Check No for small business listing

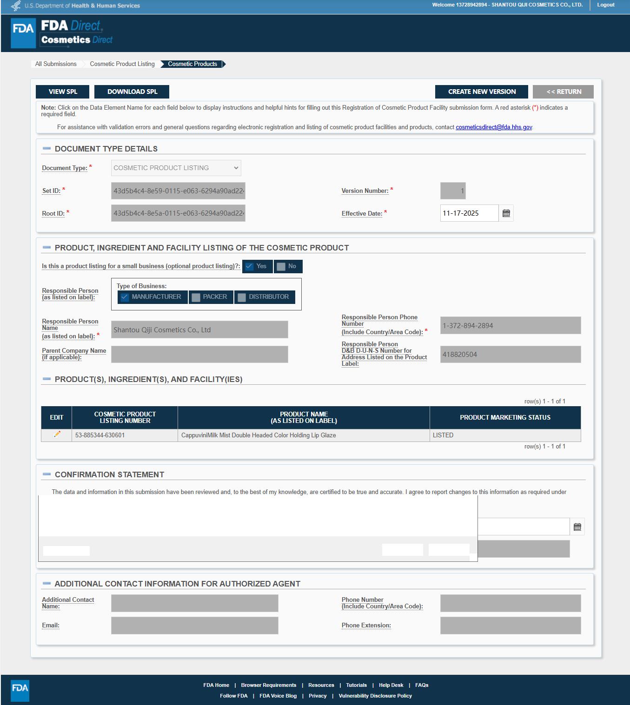(x=281, y=266)
